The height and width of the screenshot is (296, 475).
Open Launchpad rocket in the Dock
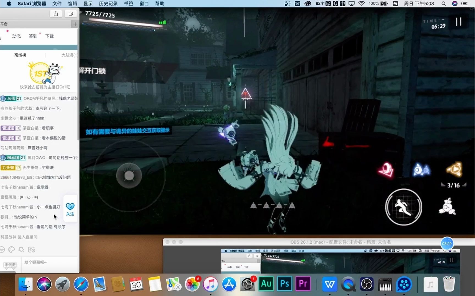point(62,284)
